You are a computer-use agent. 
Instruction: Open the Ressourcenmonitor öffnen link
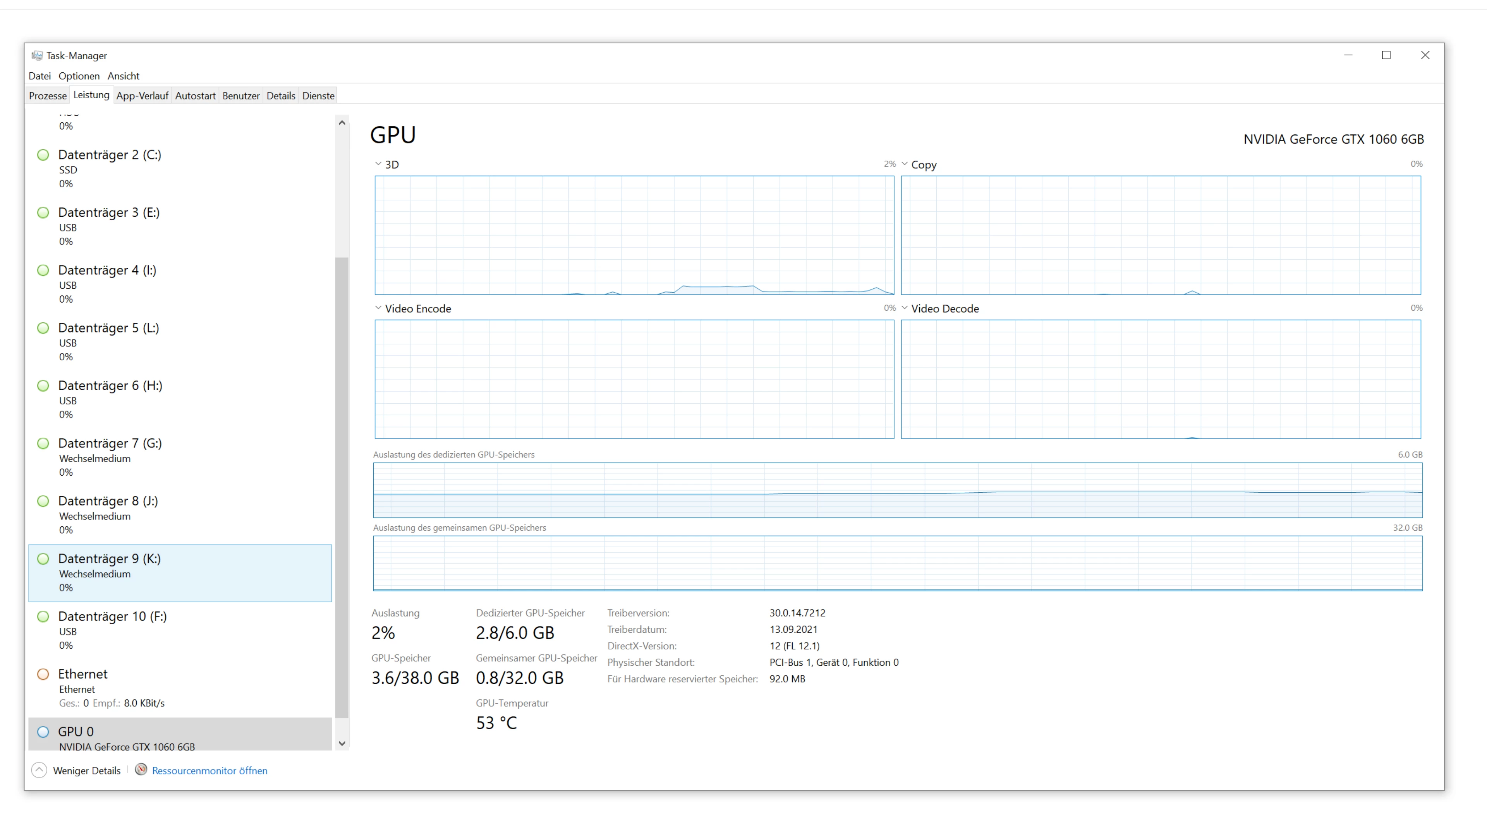(209, 771)
